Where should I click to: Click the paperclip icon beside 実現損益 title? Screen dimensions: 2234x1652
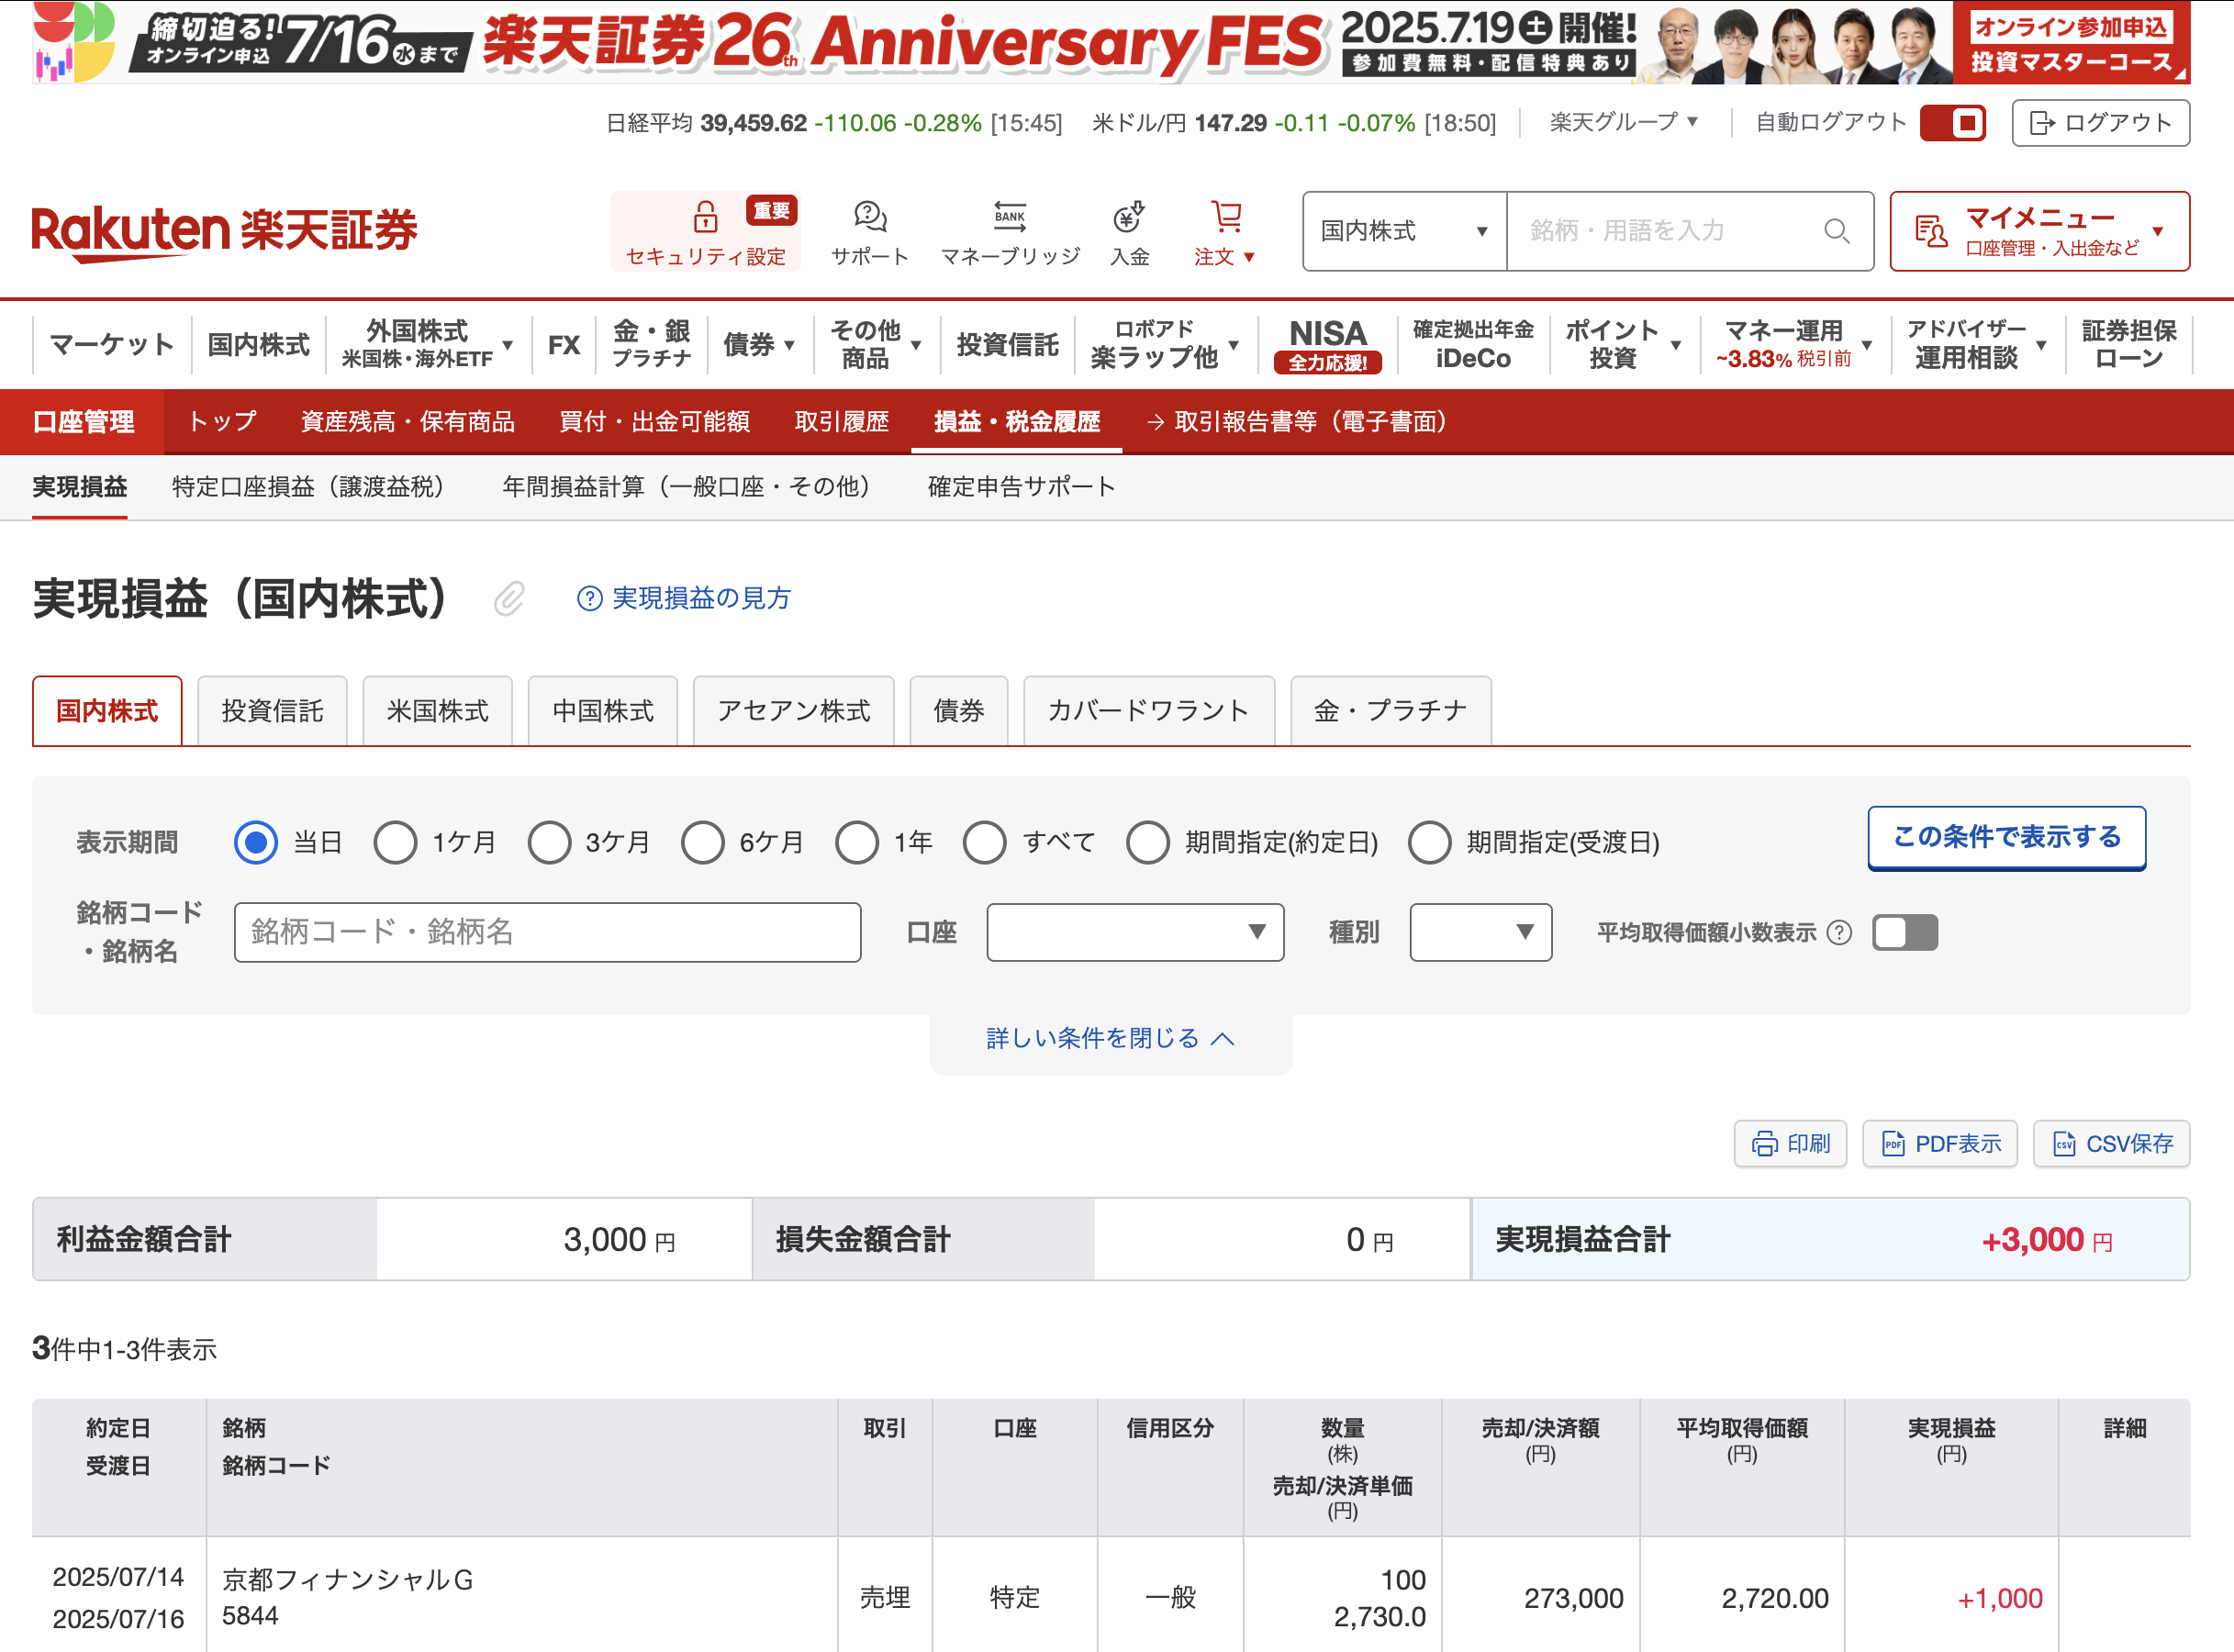point(509,598)
